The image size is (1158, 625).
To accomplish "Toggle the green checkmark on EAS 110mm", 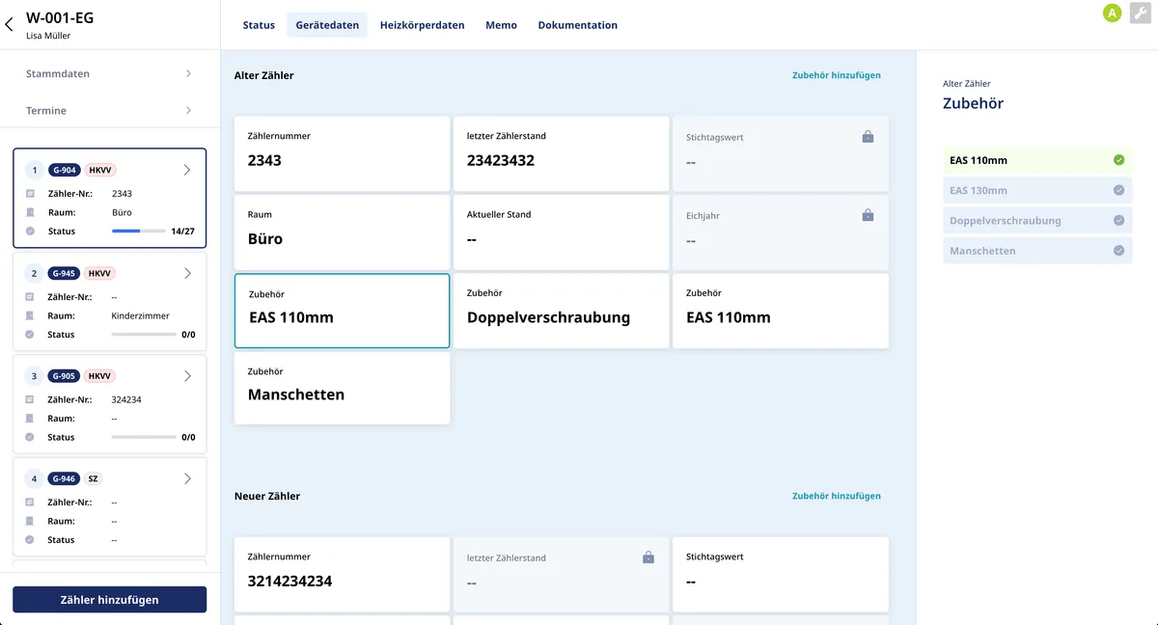I will click(1118, 160).
